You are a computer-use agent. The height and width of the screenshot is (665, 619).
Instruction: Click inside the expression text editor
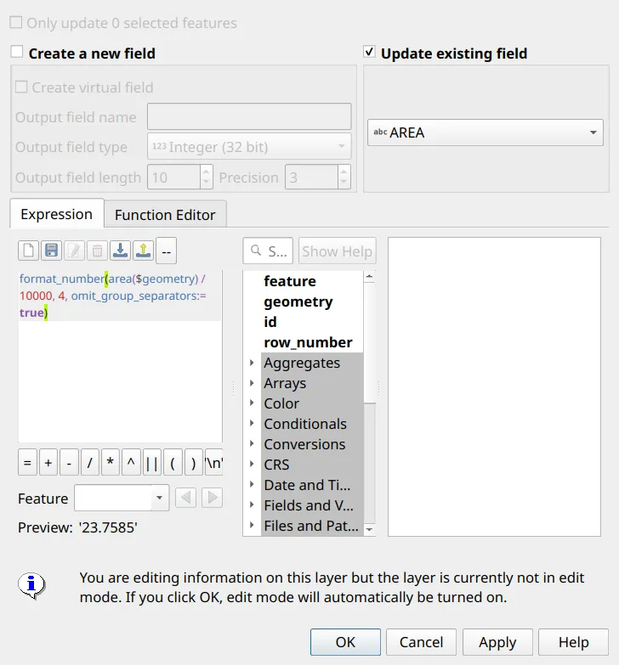120,356
